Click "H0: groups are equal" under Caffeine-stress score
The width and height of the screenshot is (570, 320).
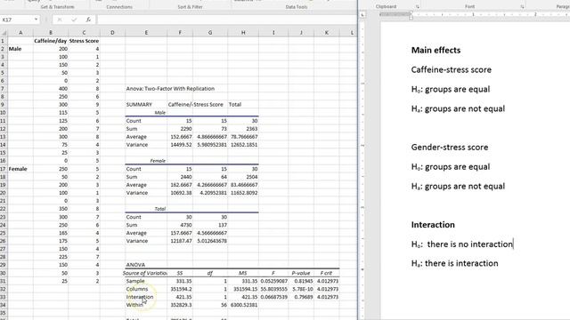pos(451,89)
